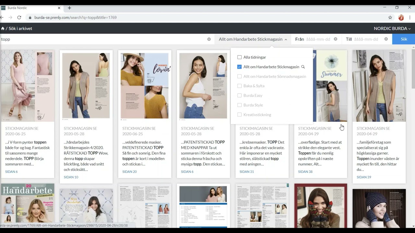Viewport: 415px width, 233px height.
Task: Open SIDAN 6 link for PATENTSTICKAD TOPP MED KNAPPAR
Action: (187, 172)
